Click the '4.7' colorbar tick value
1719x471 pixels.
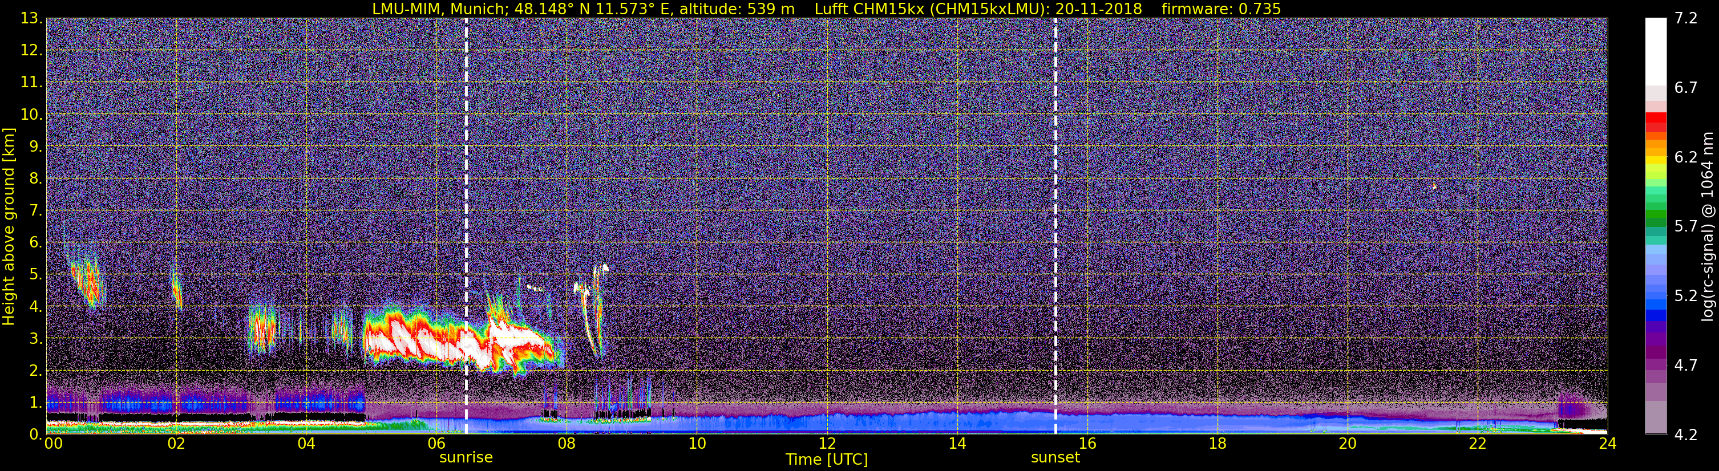click(1686, 366)
